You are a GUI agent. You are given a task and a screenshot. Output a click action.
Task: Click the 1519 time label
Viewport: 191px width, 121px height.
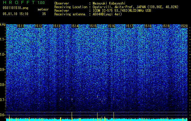click(166, 26)
